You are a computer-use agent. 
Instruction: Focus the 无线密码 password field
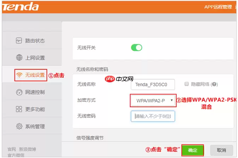153,116
